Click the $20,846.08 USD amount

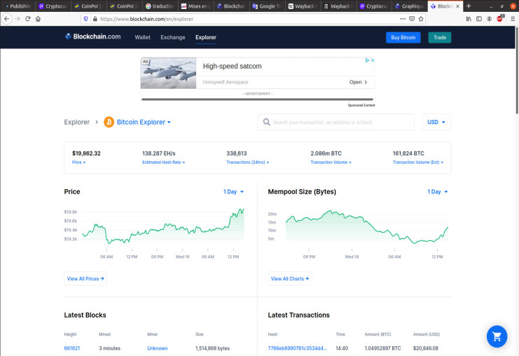426,348
